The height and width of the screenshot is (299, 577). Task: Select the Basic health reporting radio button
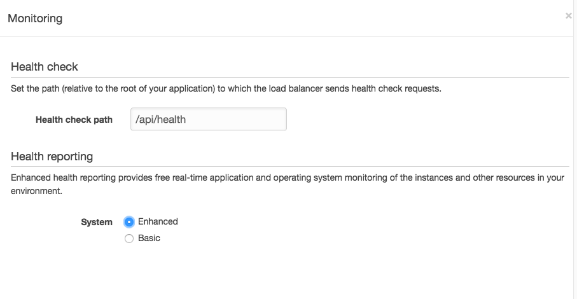coord(129,239)
